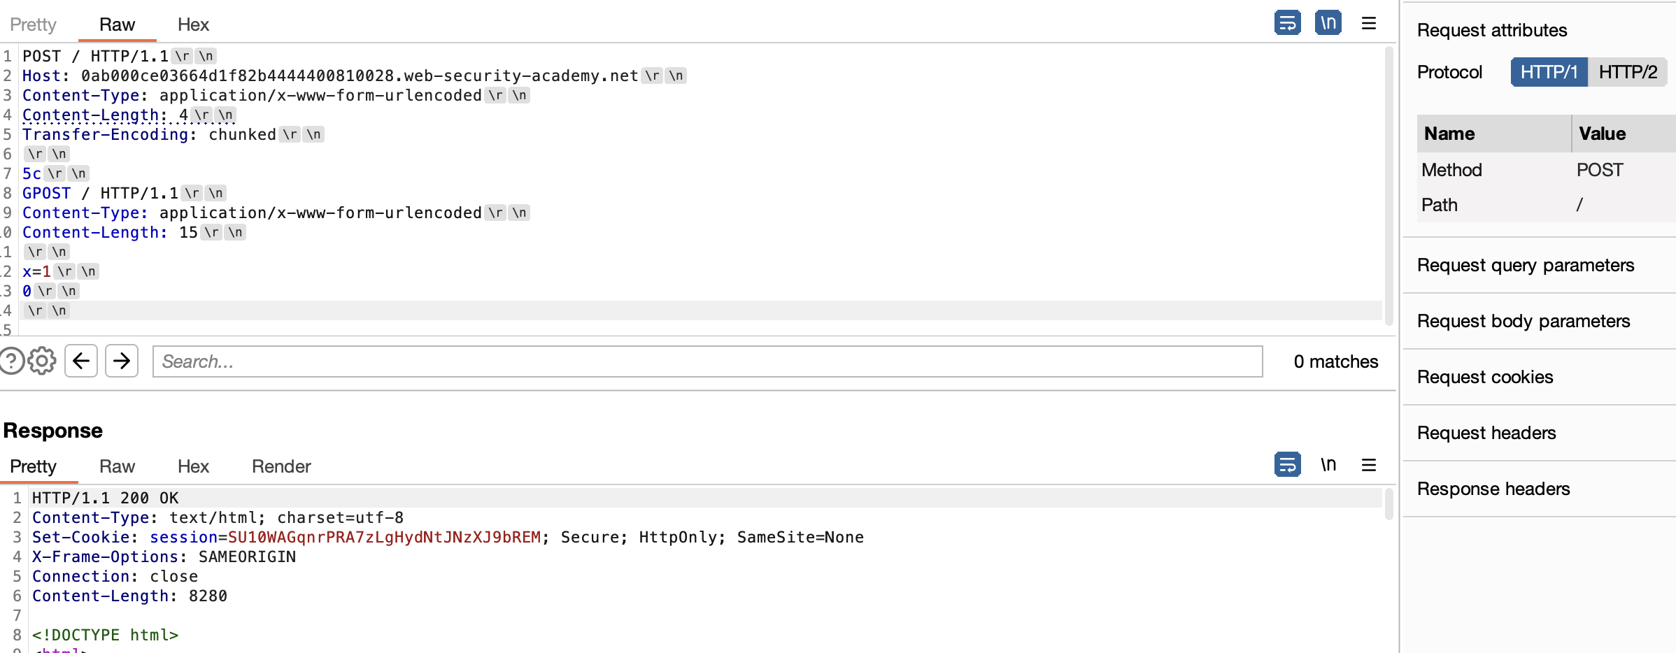The height and width of the screenshot is (653, 1676).
Task: Click in the request Search field
Action: (707, 361)
